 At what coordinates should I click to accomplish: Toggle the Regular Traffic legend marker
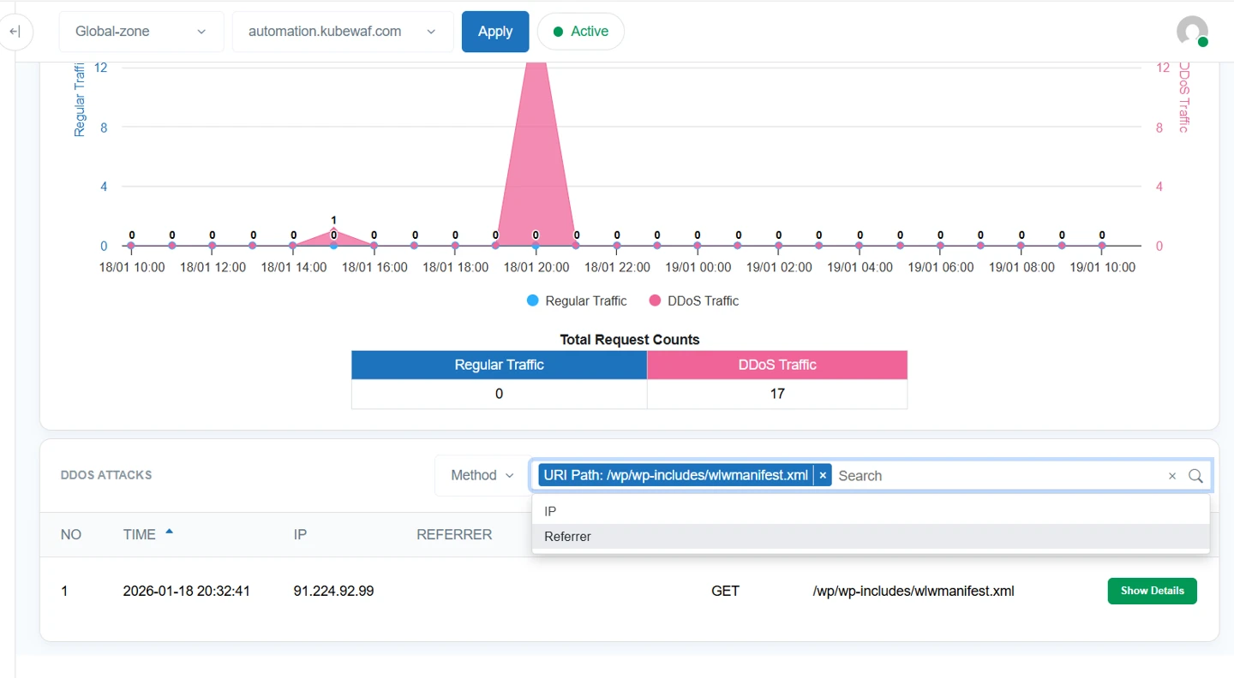tap(533, 300)
